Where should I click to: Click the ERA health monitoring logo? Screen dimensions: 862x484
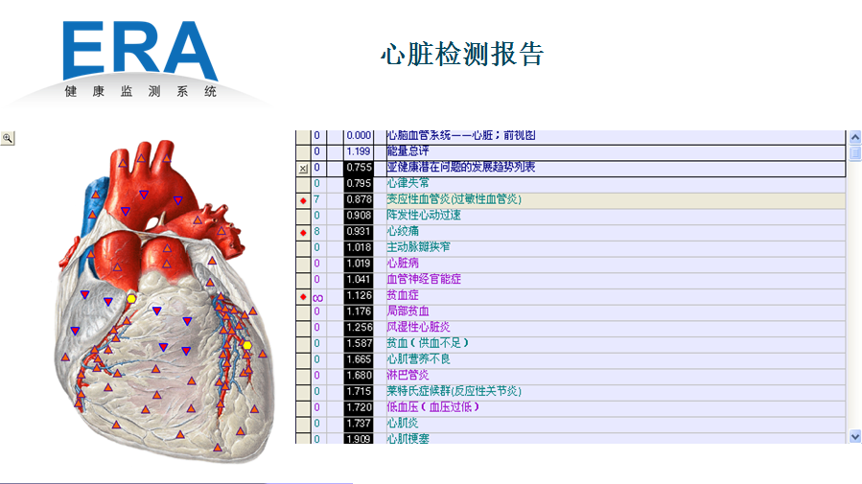click(141, 59)
